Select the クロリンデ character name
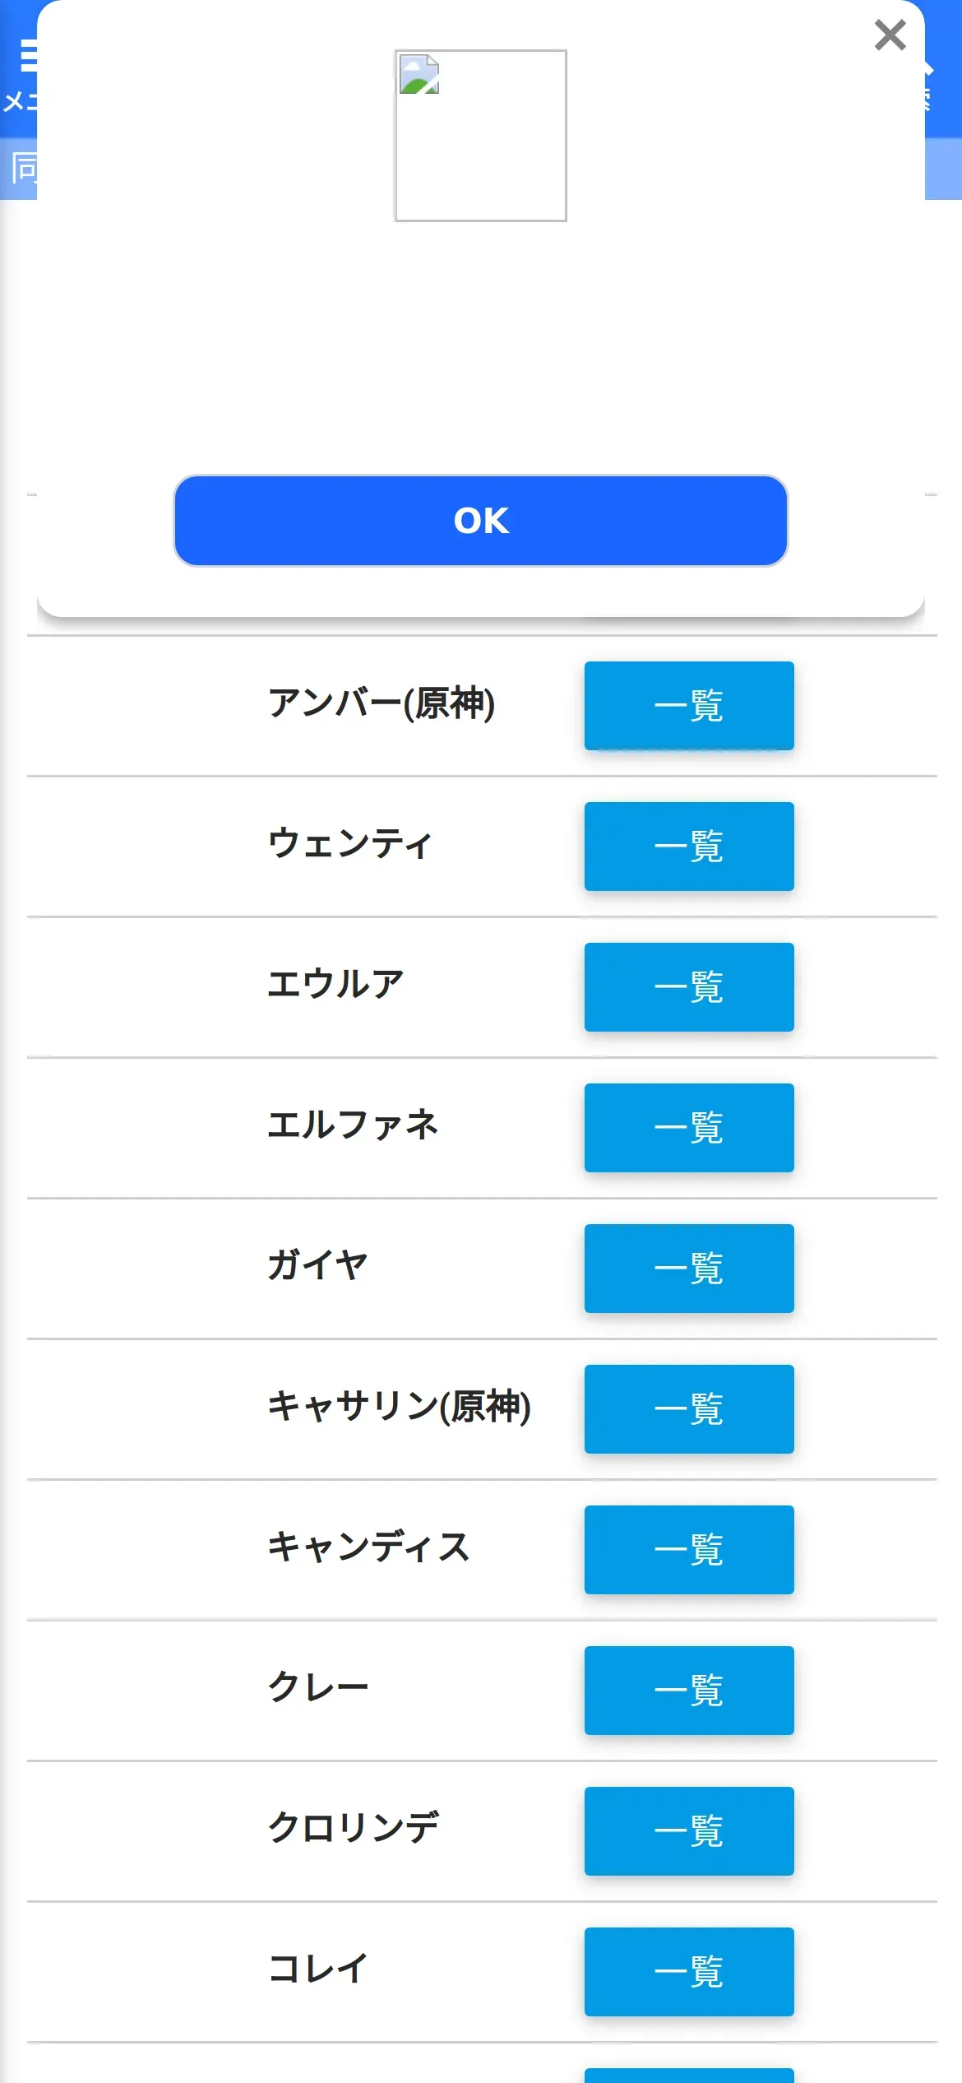 pos(354,1829)
